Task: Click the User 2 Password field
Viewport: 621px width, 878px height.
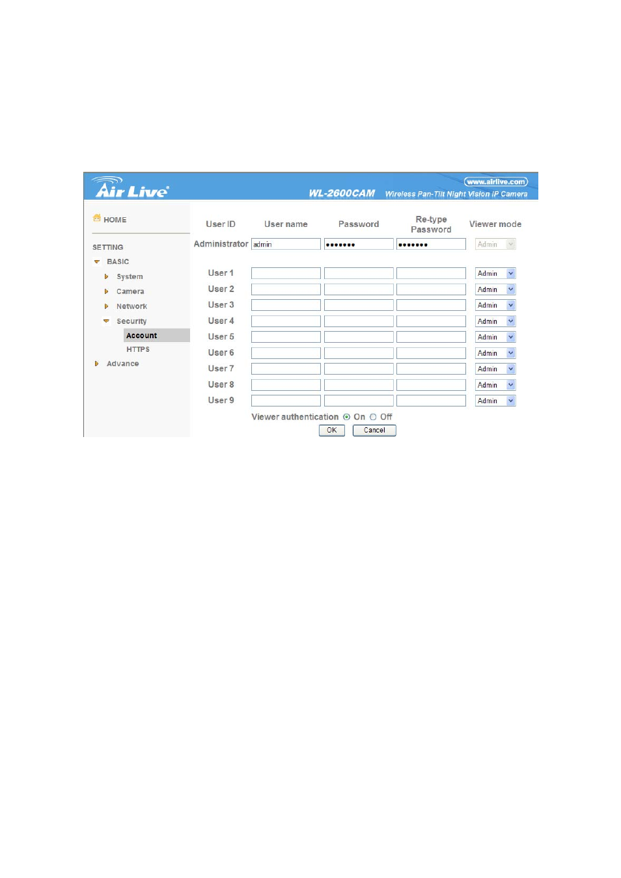Action: (x=359, y=289)
